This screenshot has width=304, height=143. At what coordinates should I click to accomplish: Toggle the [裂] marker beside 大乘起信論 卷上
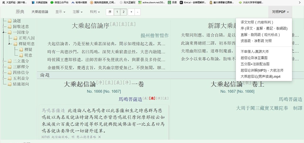pyautogui.click(x=247, y=83)
